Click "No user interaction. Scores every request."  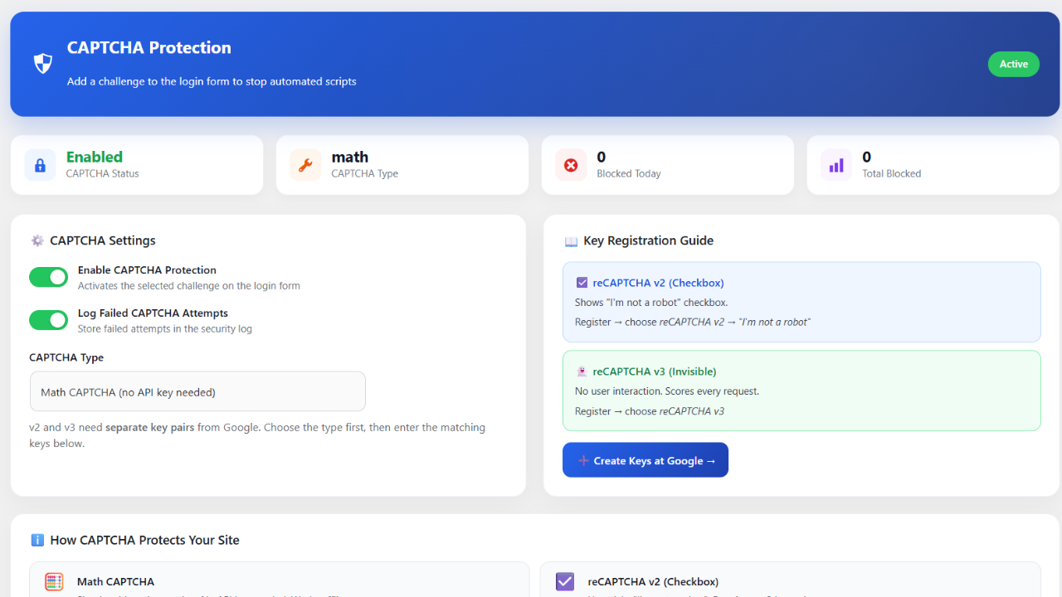point(667,391)
